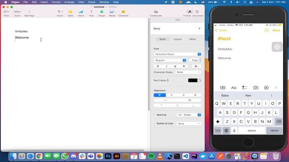Toggle Bold formatting in sidebar

[x=158, y=66]
